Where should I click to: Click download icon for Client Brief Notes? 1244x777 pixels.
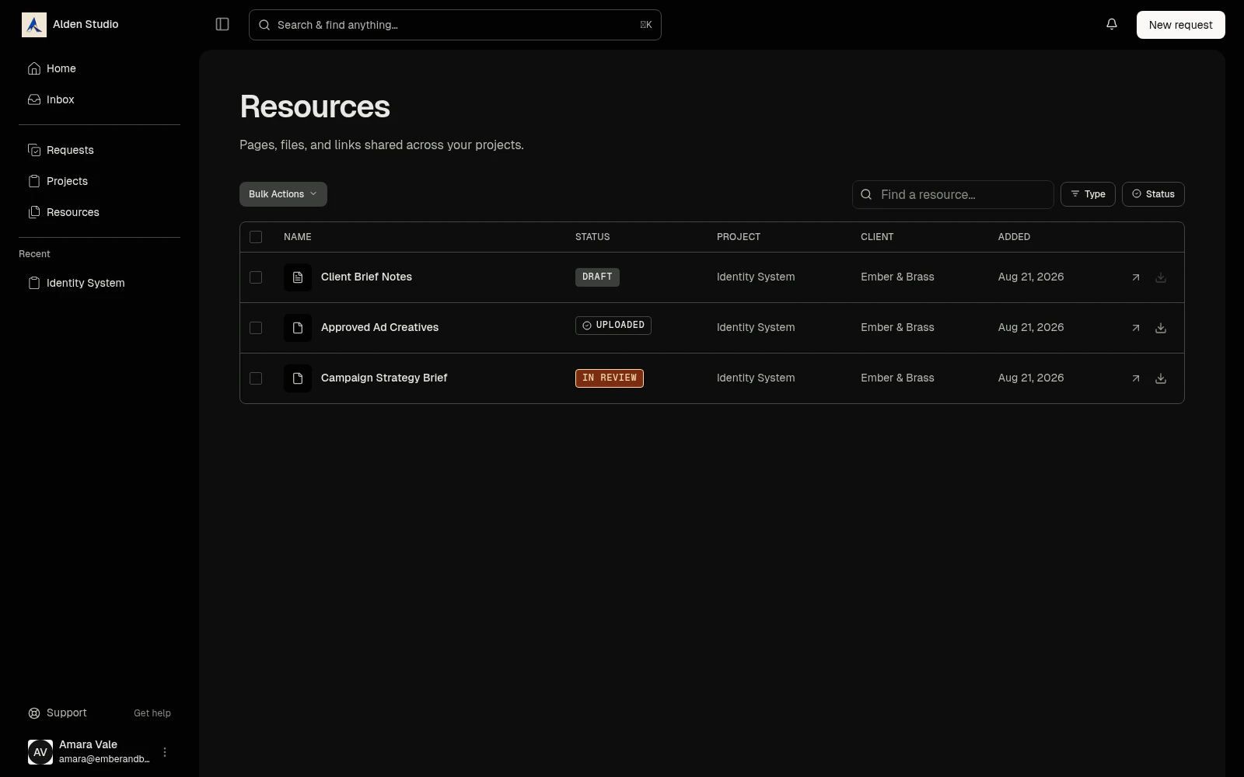click(x=1161, y=277)
